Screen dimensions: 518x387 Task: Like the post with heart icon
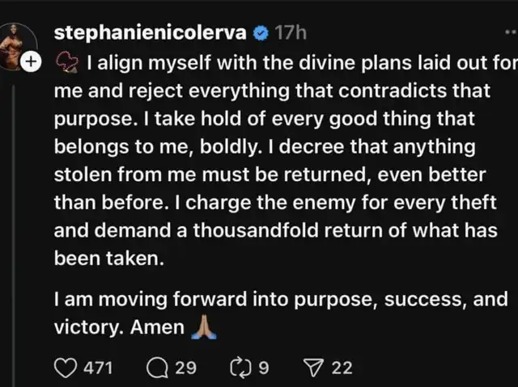(x=64, y=368)
